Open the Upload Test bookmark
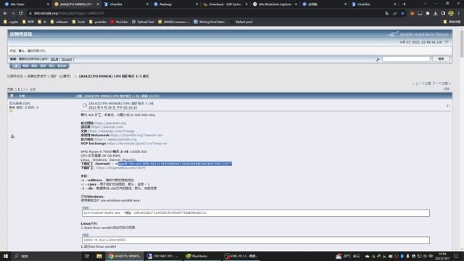This screenshot has width=464, height=261. pos(143,22)
